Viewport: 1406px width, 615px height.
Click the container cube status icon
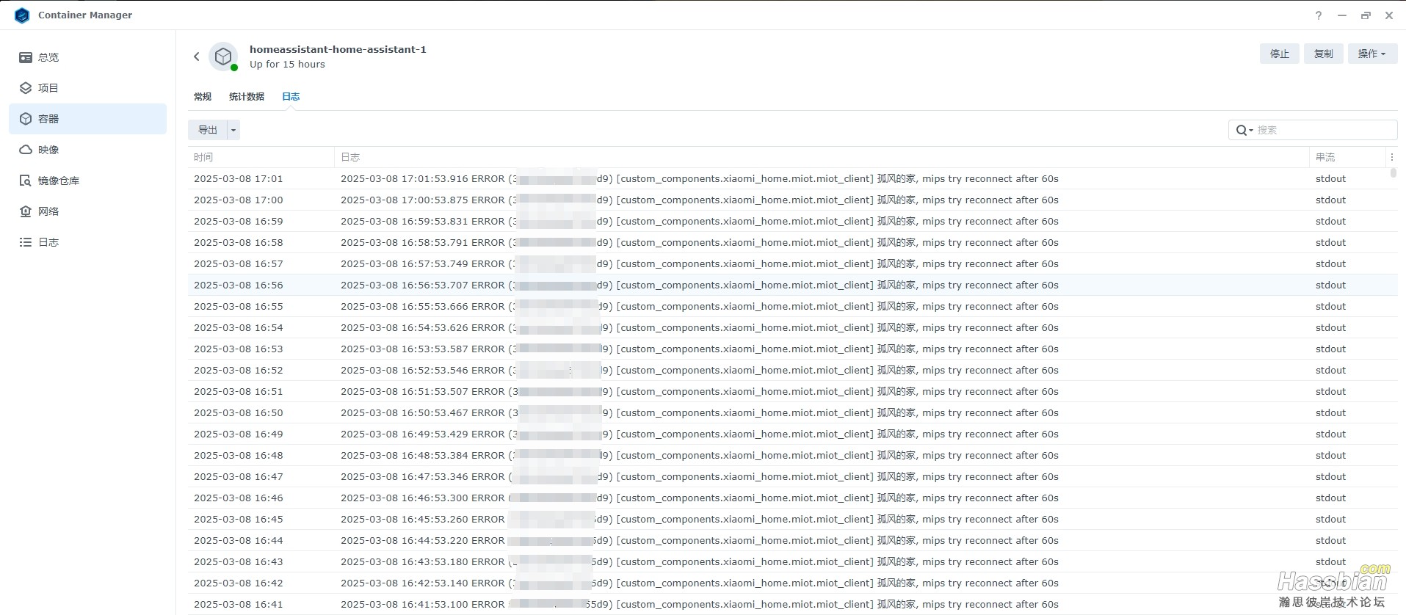223,57
